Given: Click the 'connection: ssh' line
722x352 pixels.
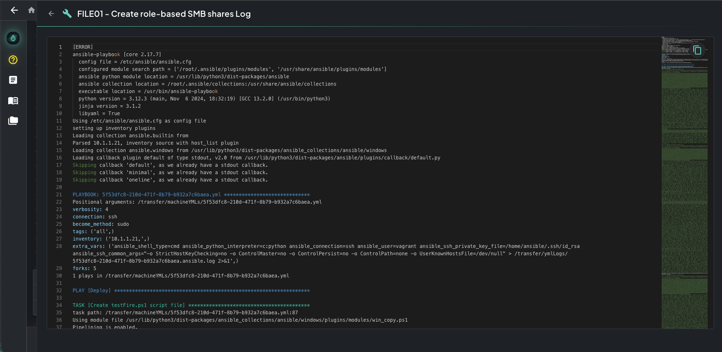Looking at the screenshot, I should click(95, 217).
